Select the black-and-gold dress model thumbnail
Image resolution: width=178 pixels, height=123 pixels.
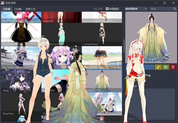click(x=21, y=34)
